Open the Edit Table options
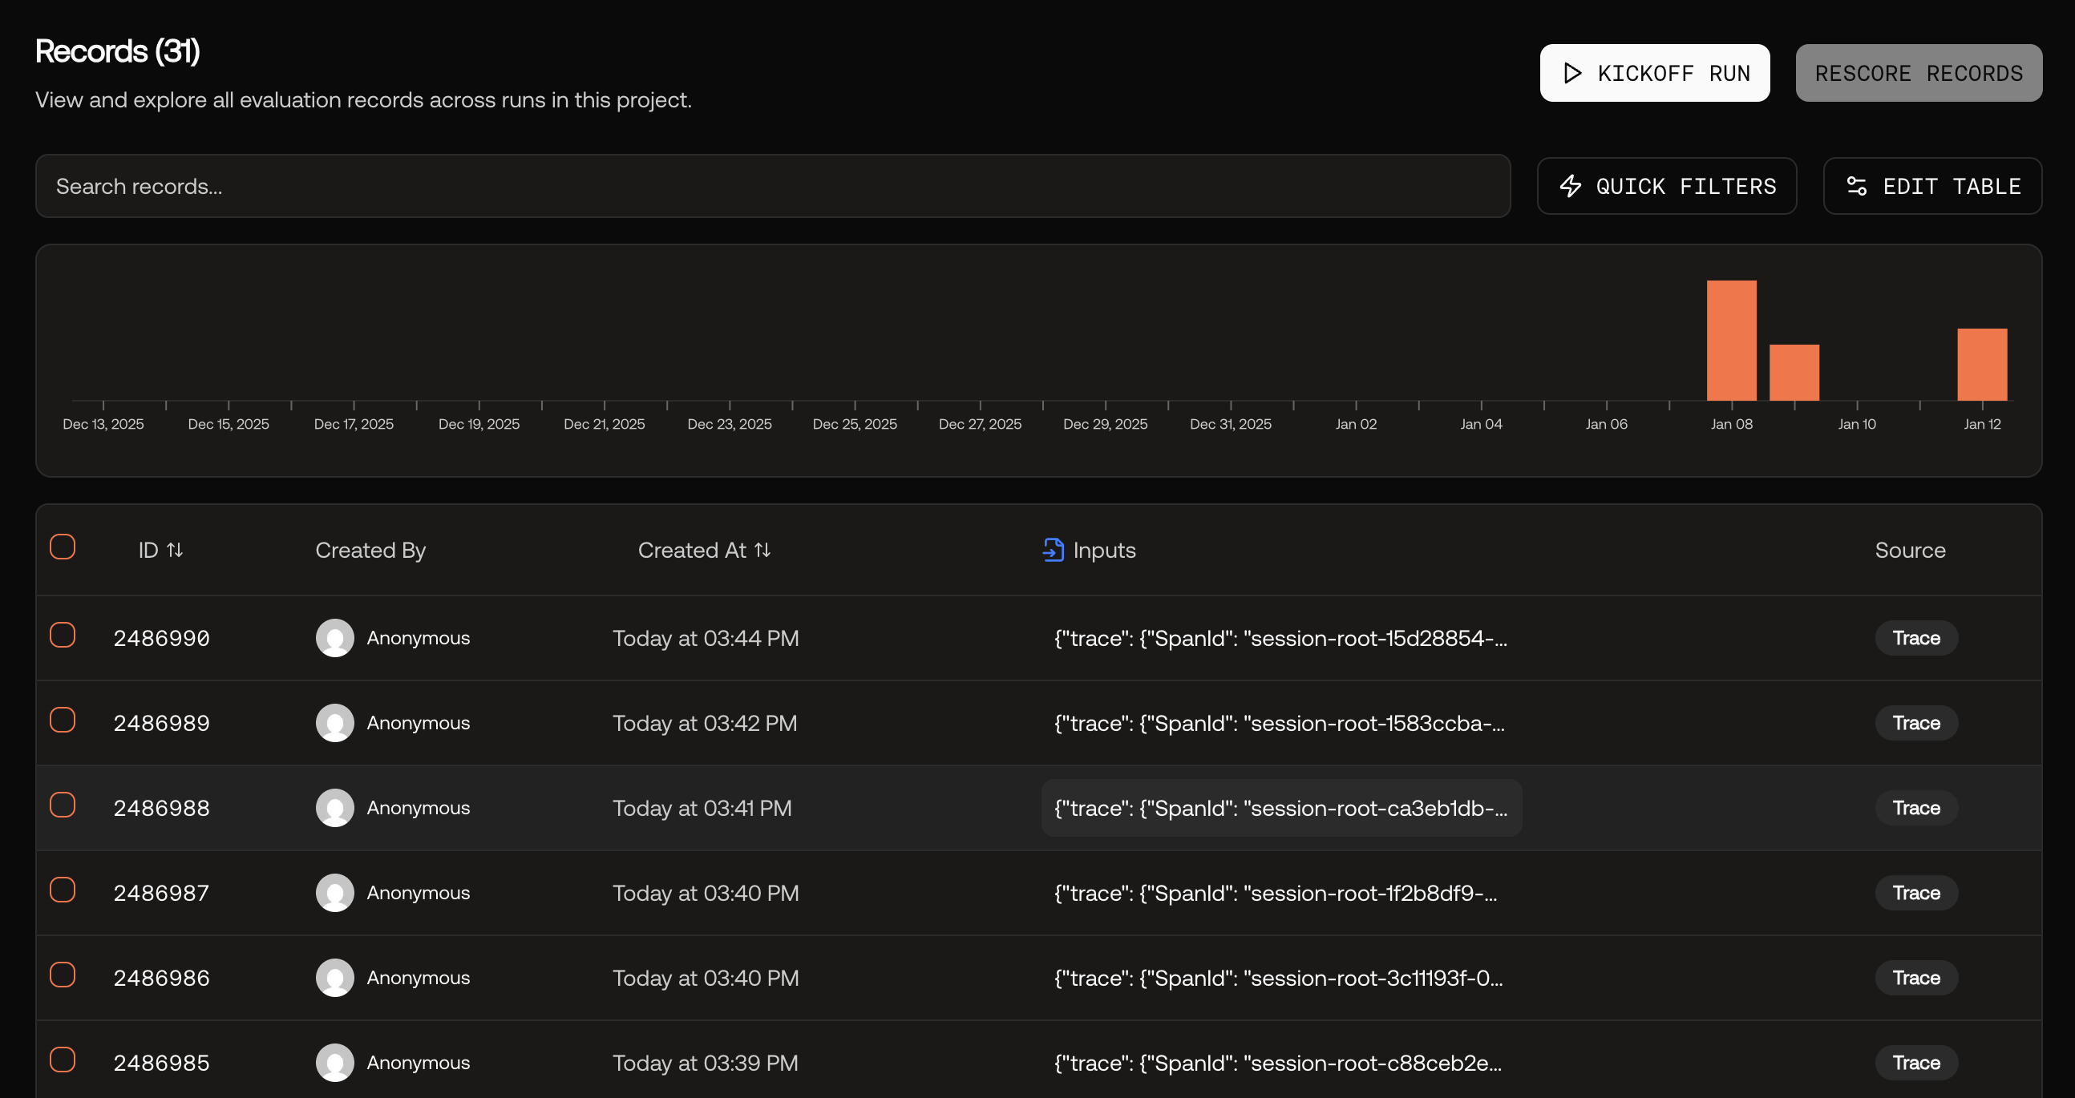The image size is (2075, 1098). point(1932,186)
